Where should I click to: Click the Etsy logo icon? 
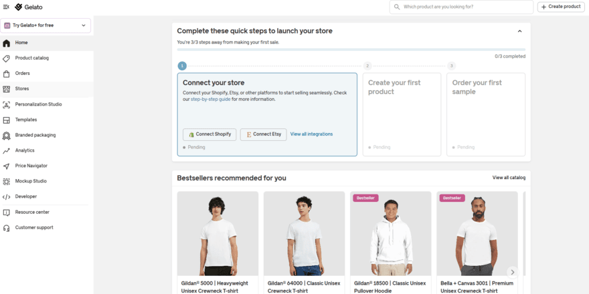[x=249, y=134]
